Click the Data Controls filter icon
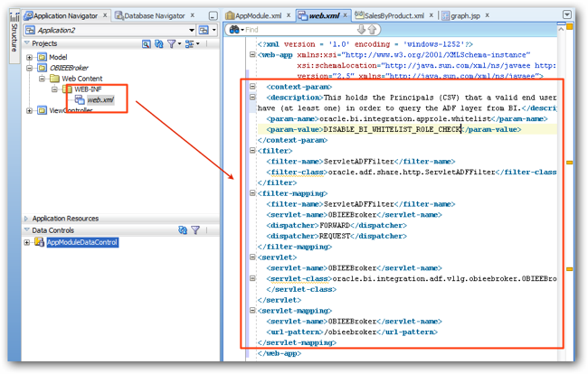Viewport: 588px width, 374px height. 195,230
